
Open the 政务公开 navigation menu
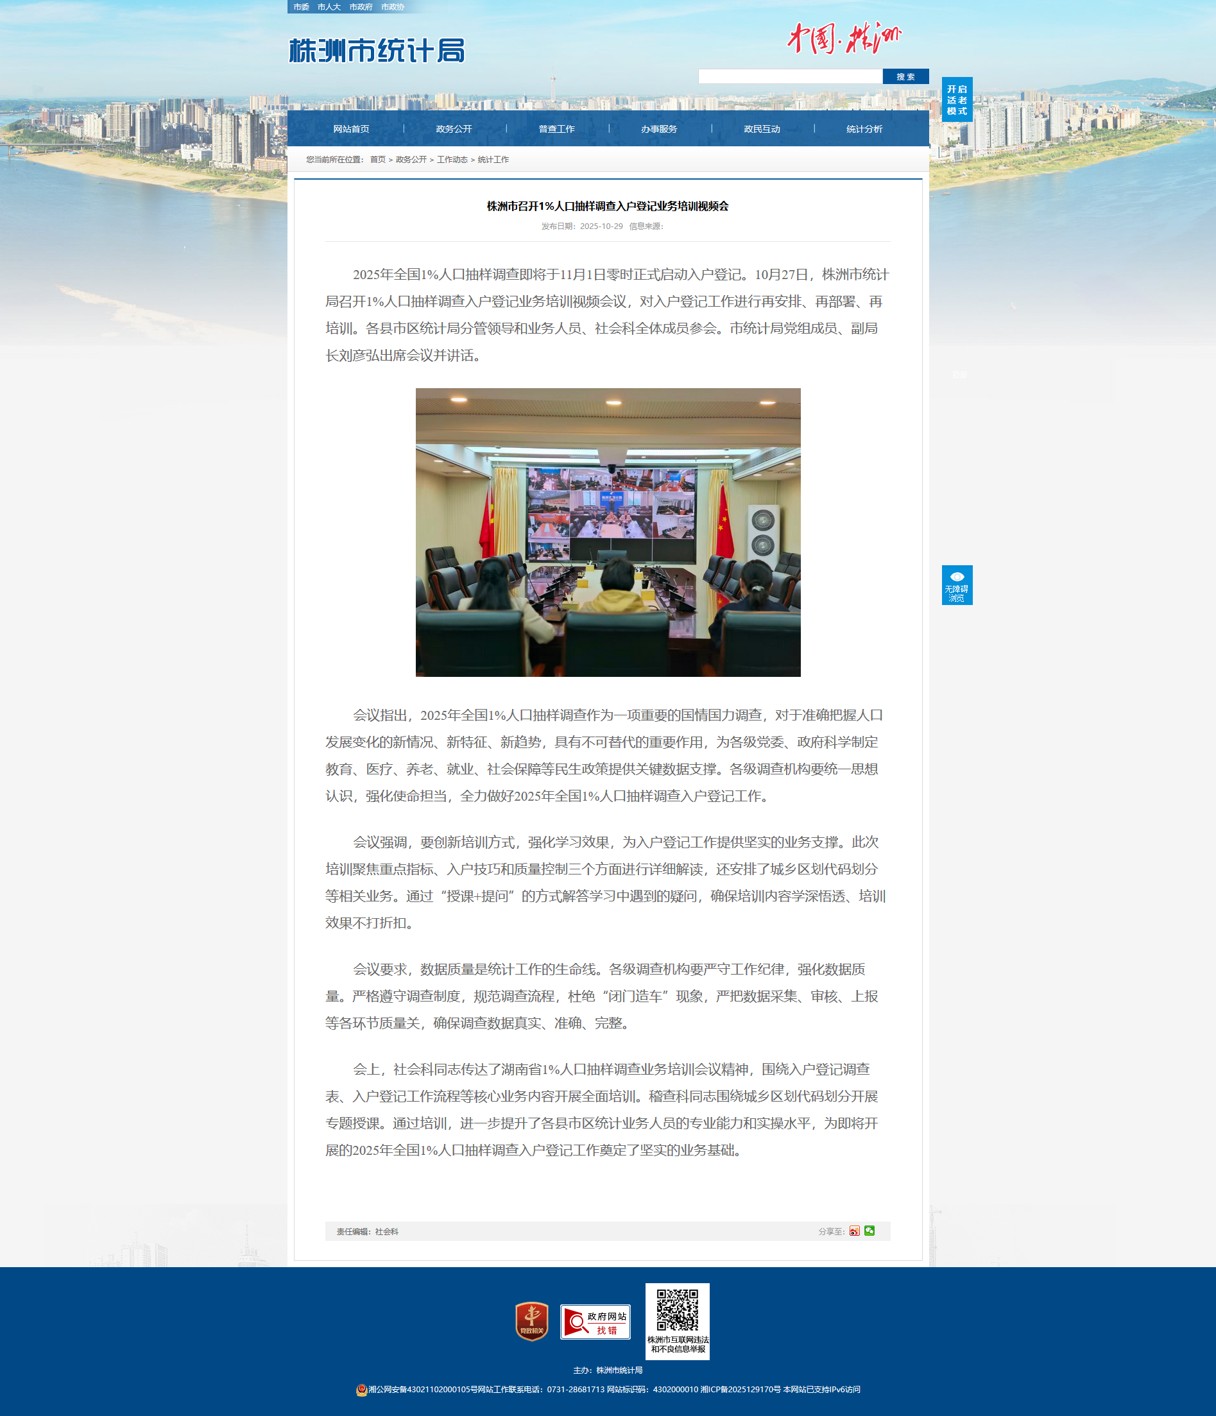pyautogui.click(x=454, y=129)
